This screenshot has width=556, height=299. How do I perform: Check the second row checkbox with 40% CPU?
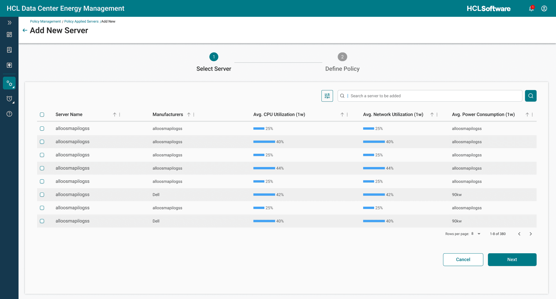pyautogui.click(x=42, y=142)
